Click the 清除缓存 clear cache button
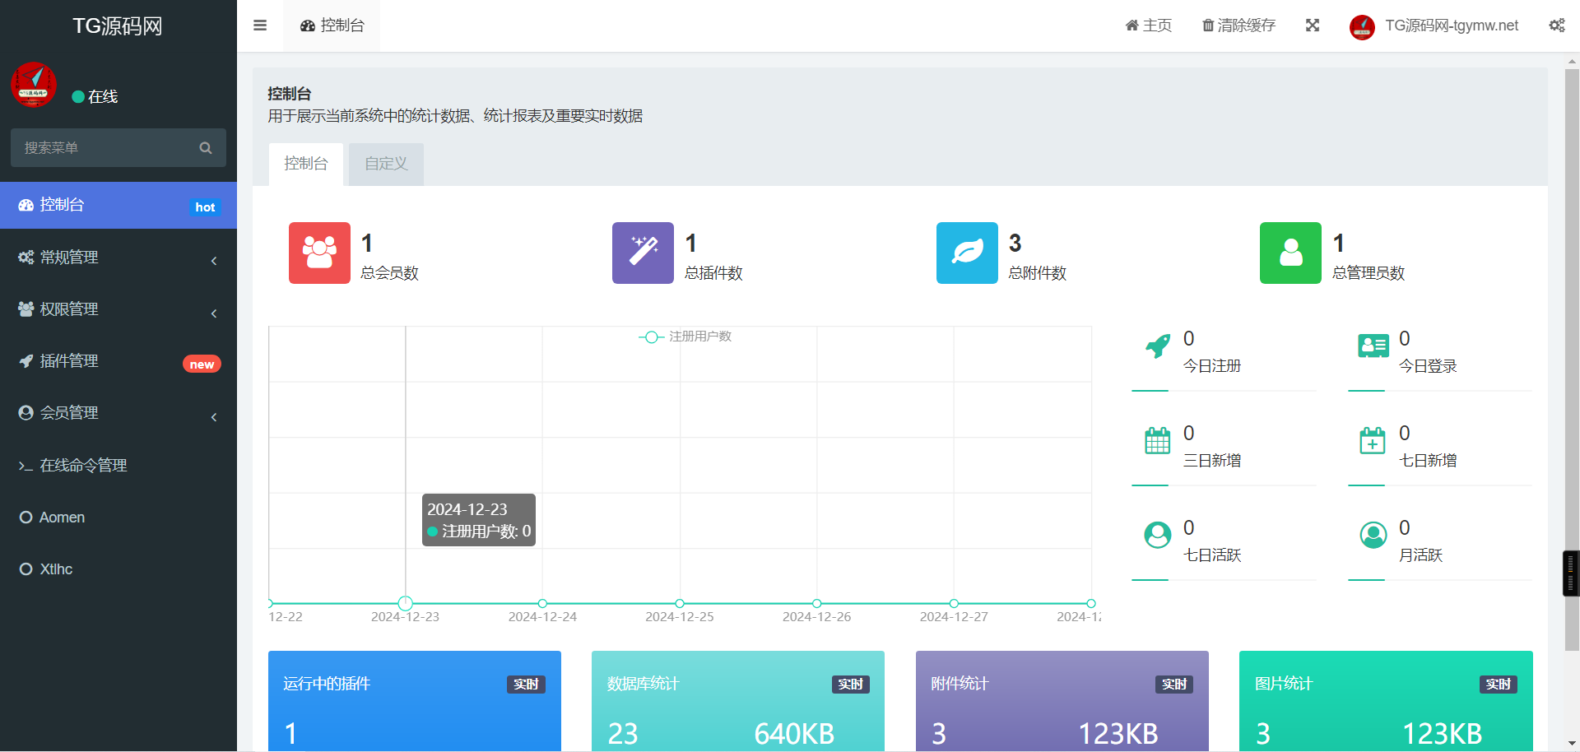Screen dimensions: 1580x752 [x=1238, y=26]
